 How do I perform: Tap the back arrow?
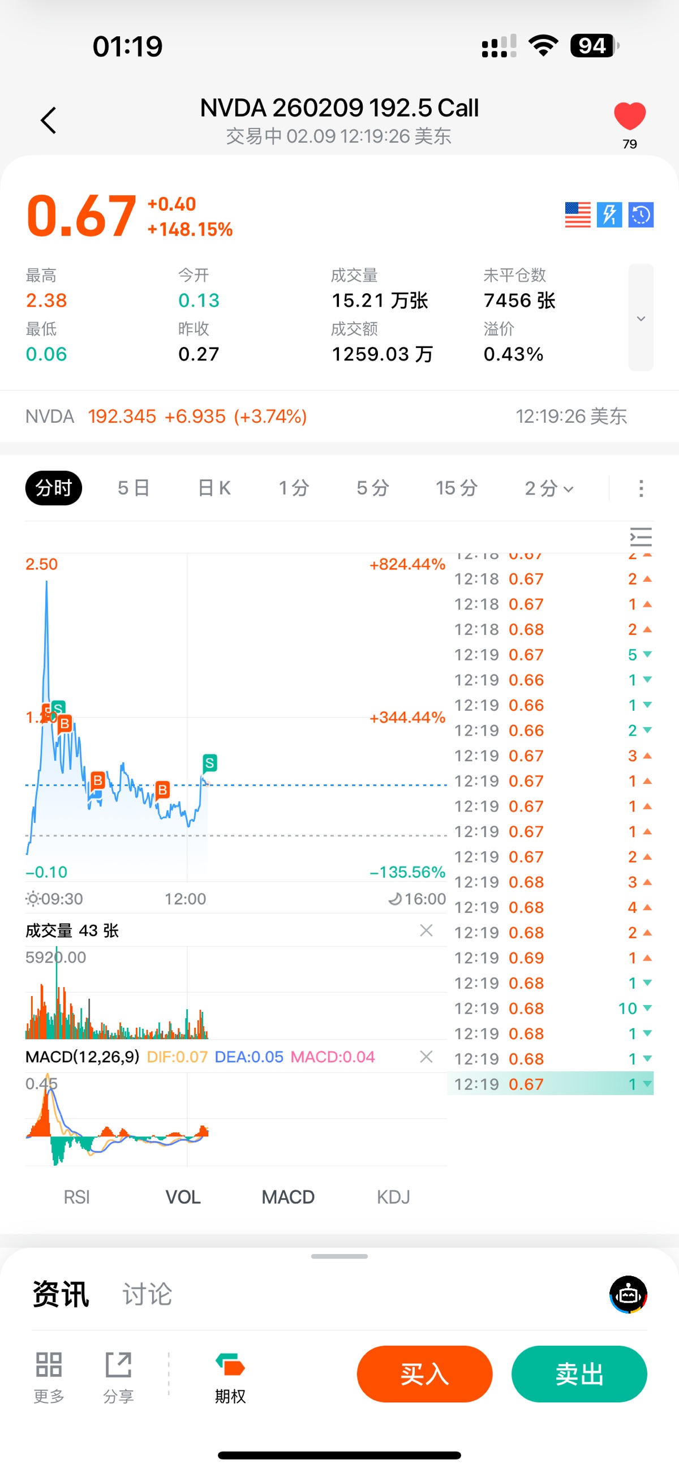[49, 121]
